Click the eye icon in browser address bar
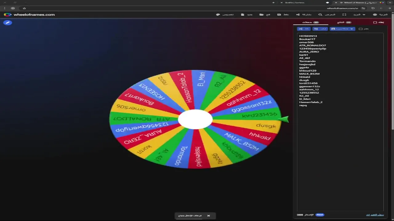The image size is (394, 221). (13, 8)
